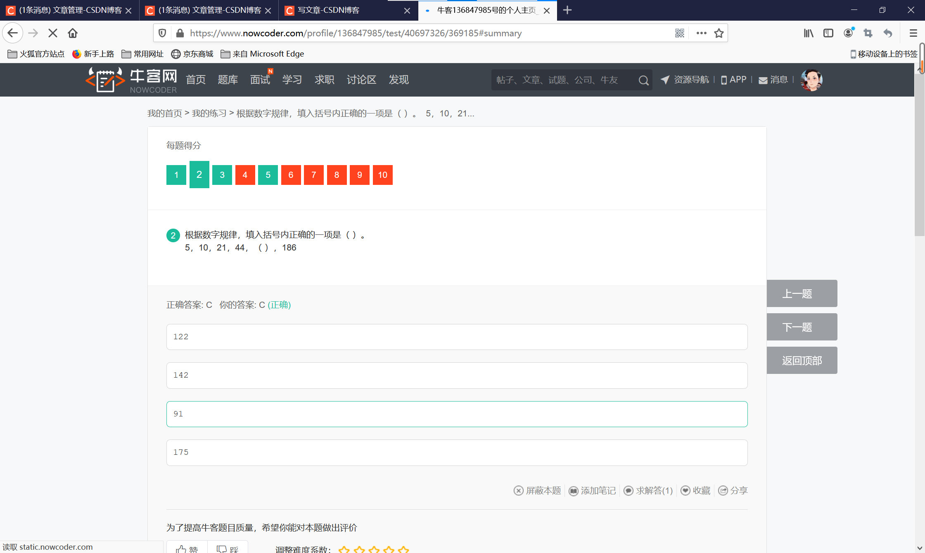Click the search magnifier icon on Nowcoder
The image size is (925, 553).
click(643, 80)
